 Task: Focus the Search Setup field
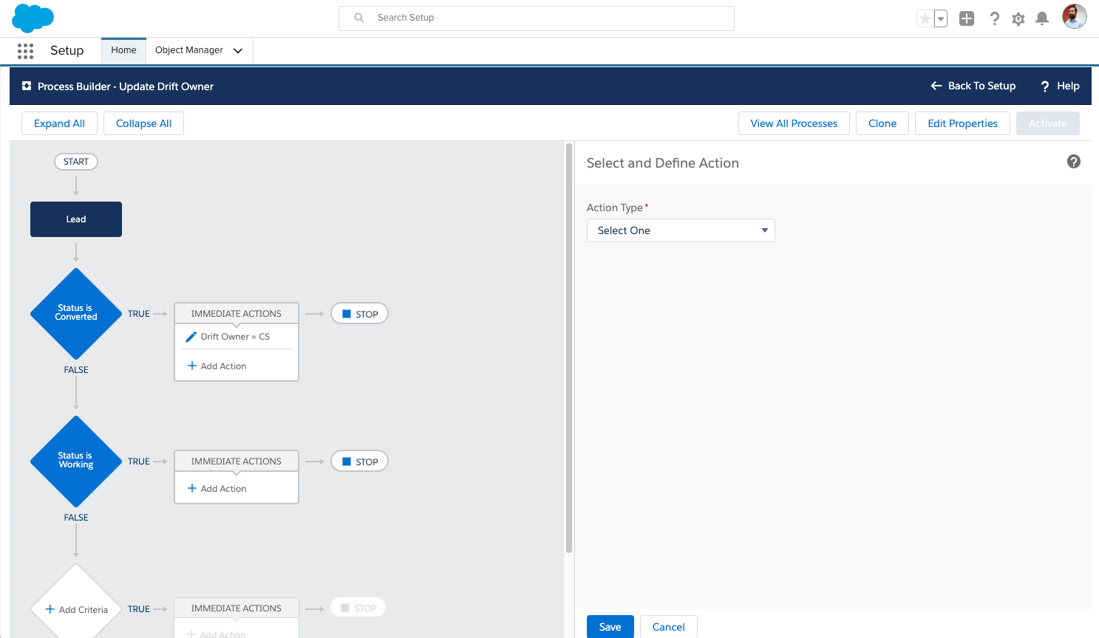click(537, 18)
